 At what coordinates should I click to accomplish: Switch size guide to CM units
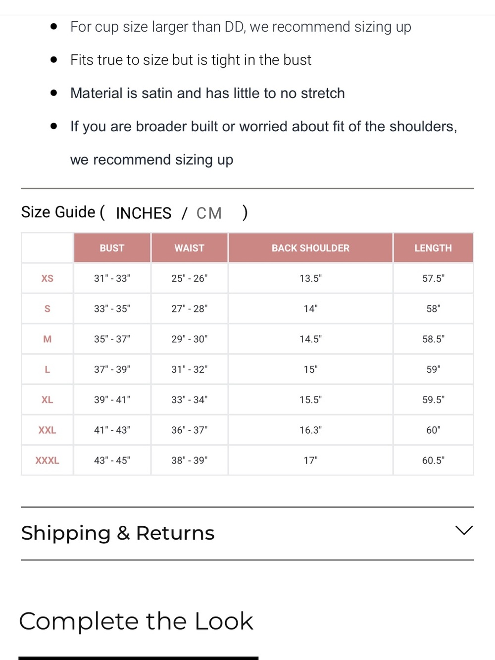click(209, 213)
